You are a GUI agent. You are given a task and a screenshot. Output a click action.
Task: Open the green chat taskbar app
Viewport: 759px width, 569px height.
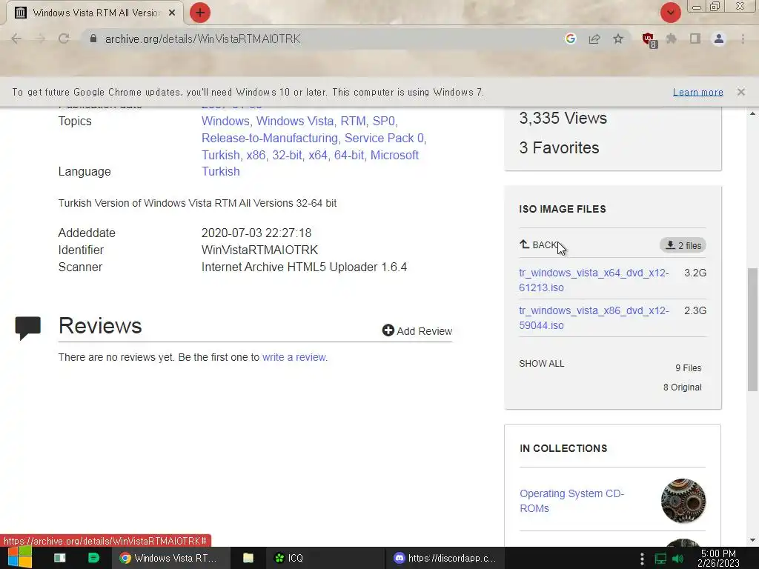coord(93,558)
